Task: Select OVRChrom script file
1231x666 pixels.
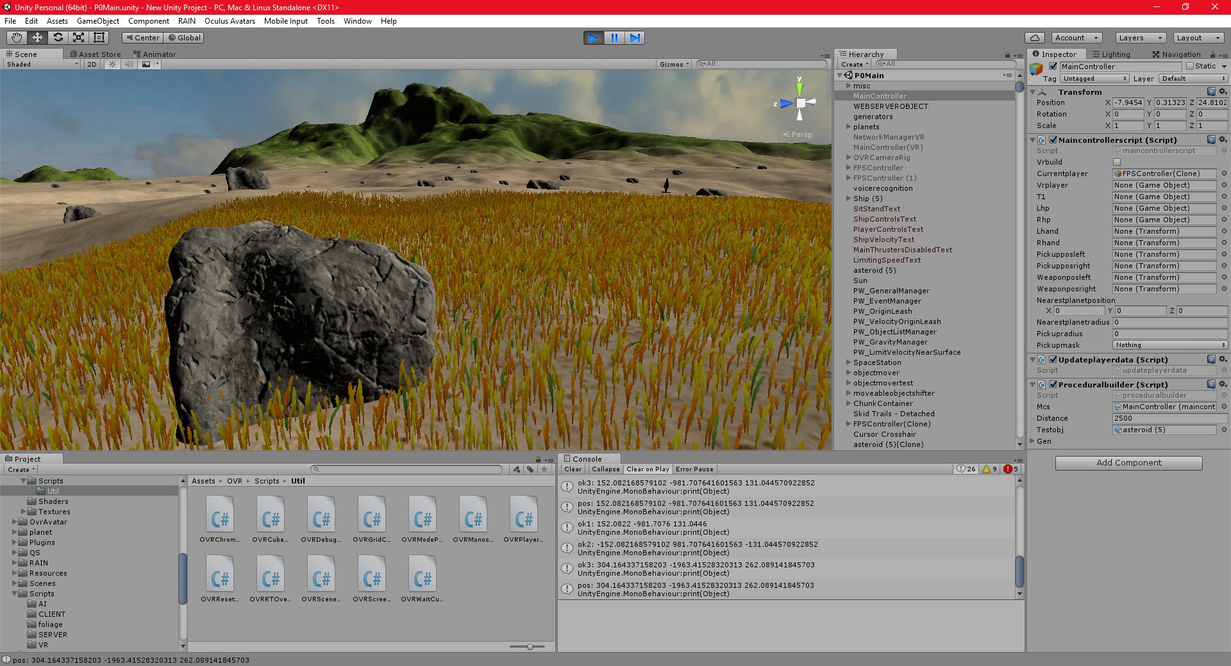Action: tap(220, 519)
